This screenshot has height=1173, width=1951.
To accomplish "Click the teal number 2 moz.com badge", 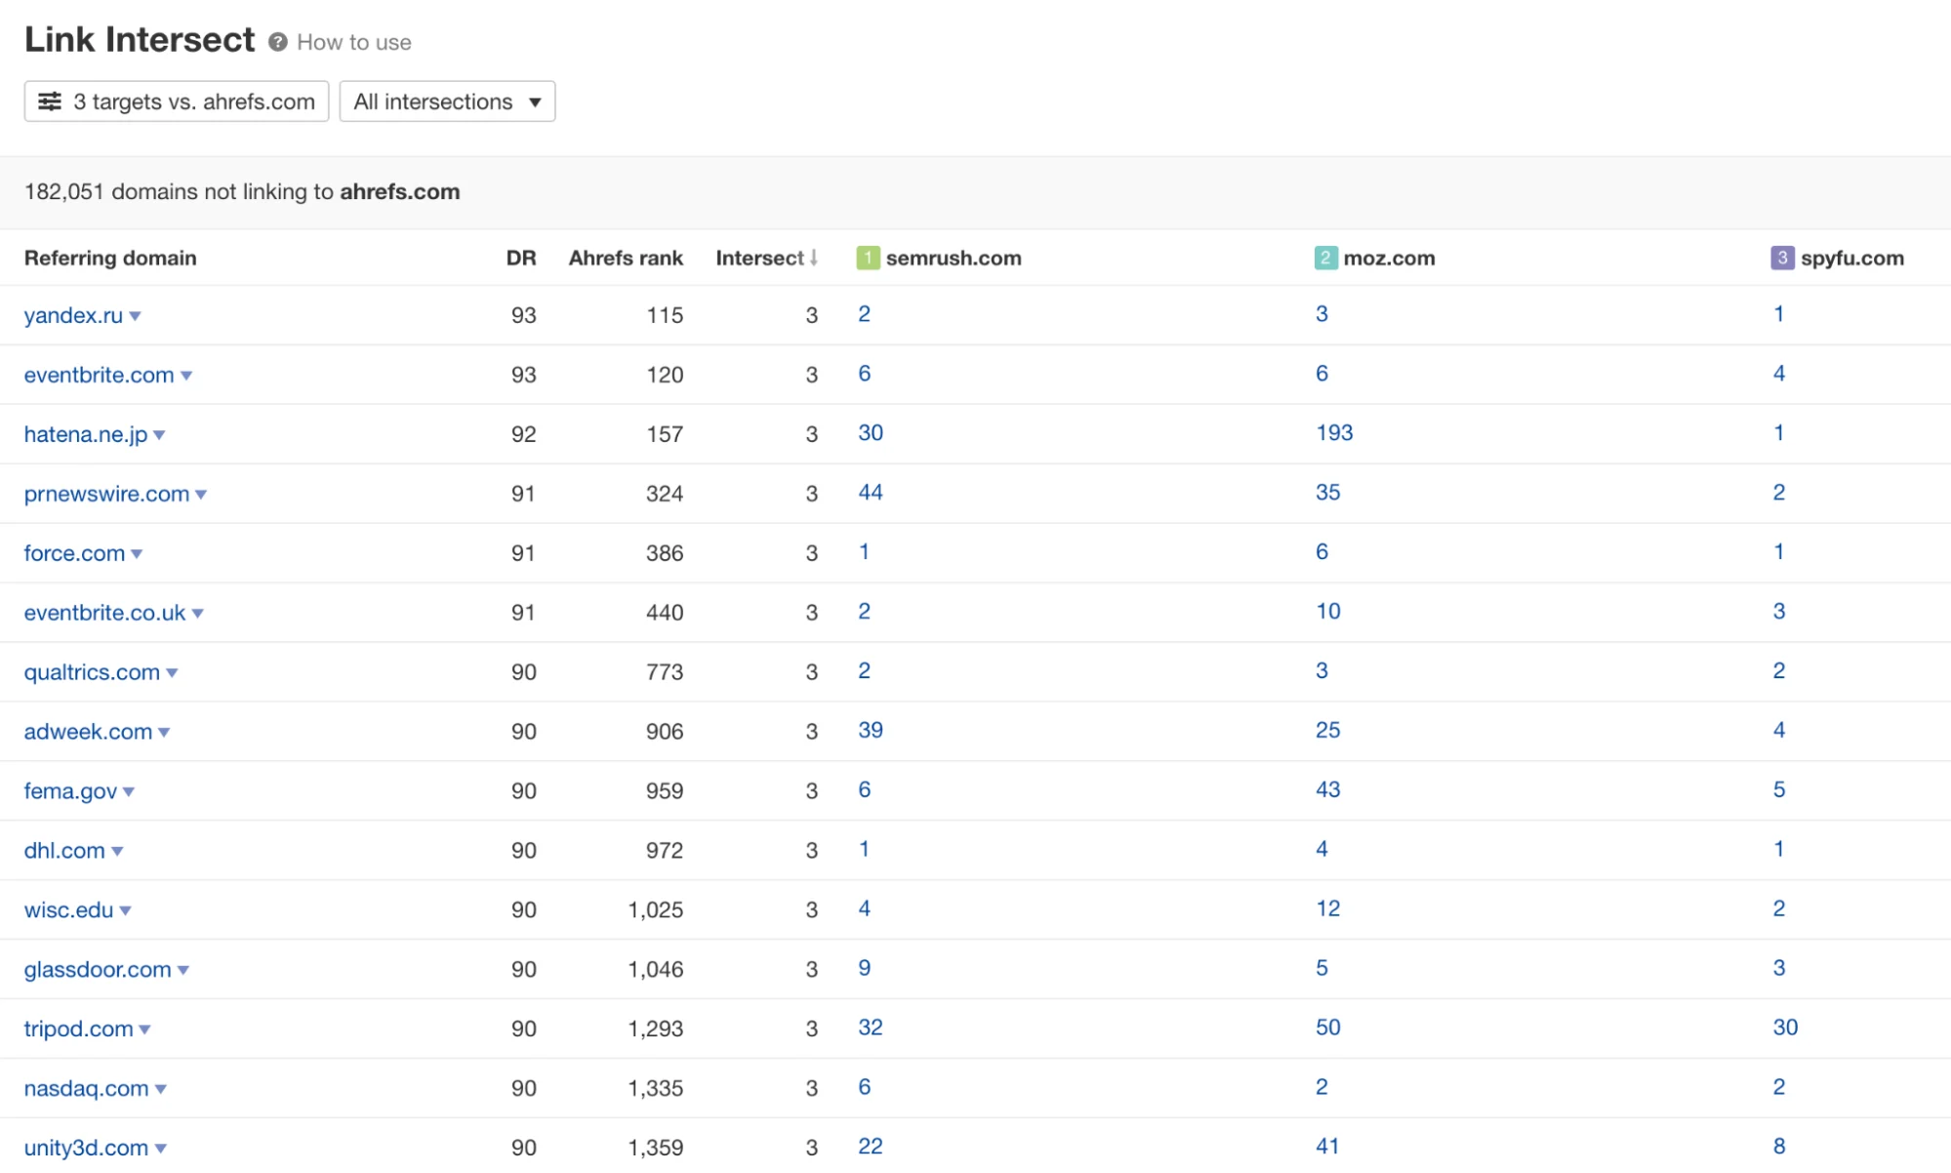I will tap(1325, 258).
